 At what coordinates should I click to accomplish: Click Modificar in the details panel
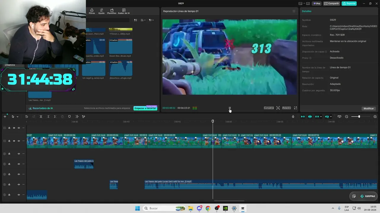[x=369, y=109]
